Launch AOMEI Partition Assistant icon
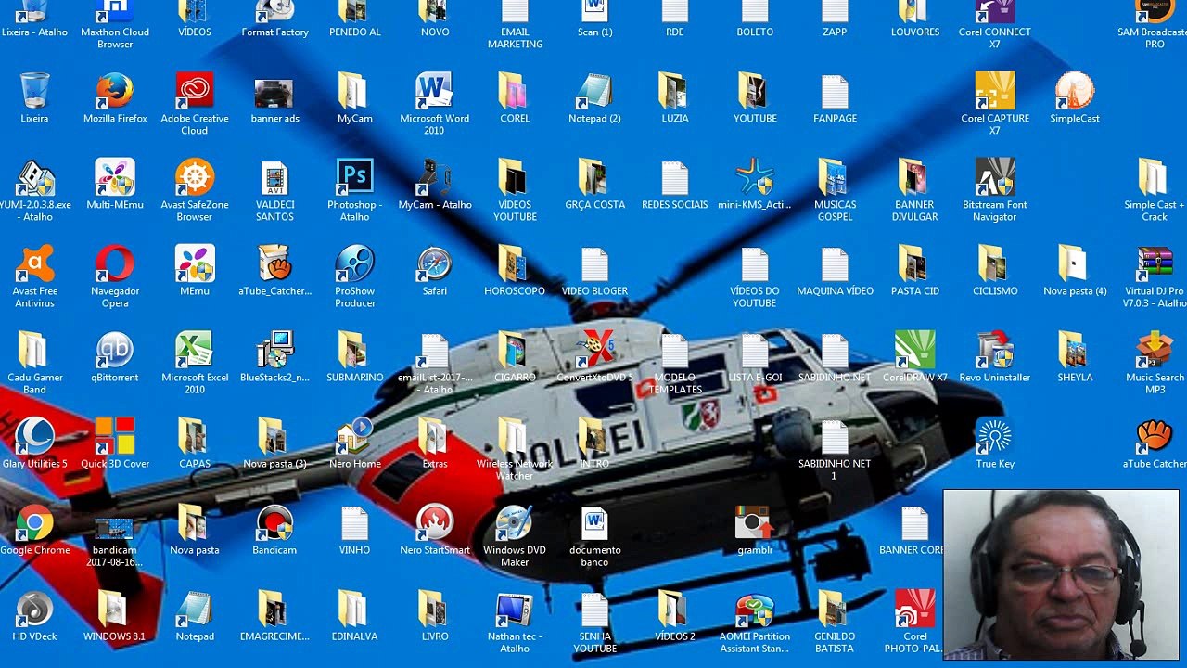 pos(753,610)
